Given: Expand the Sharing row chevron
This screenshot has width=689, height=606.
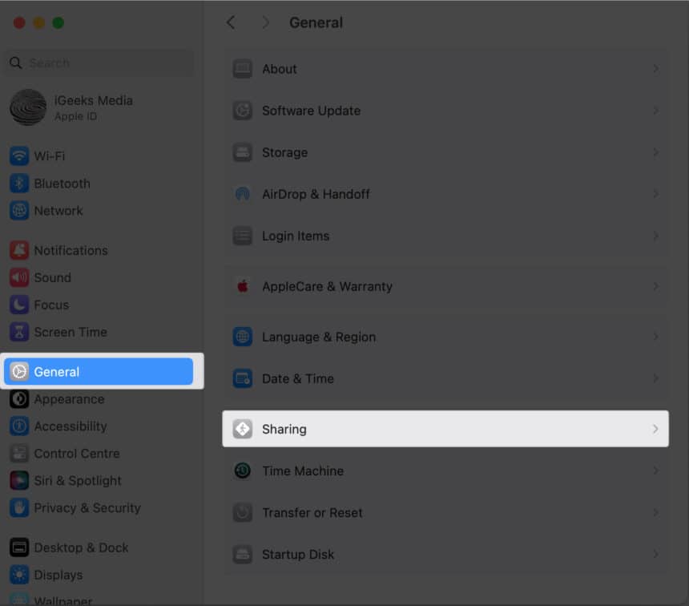Looking at the screenshot, I should tap(655, 429).
